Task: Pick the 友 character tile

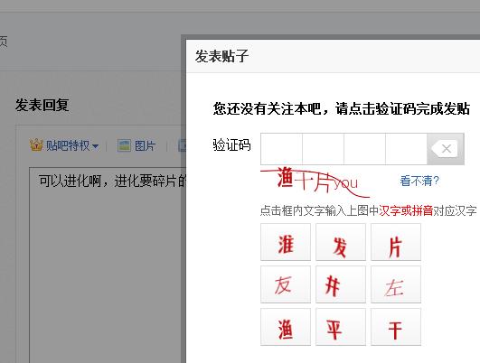Action: (286, 284)
